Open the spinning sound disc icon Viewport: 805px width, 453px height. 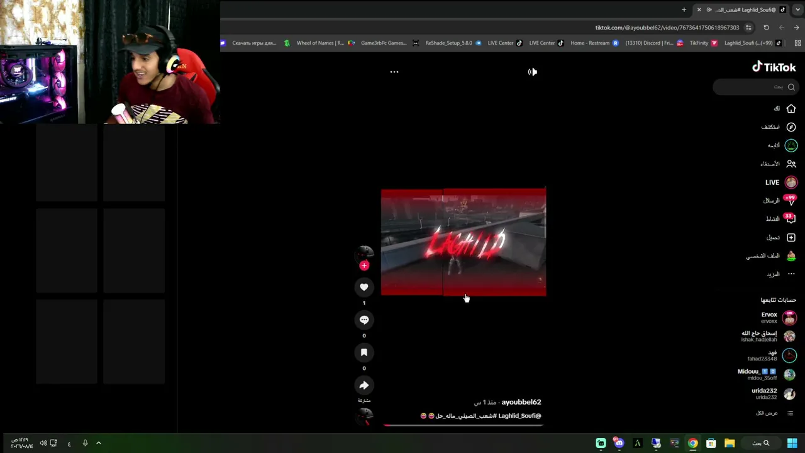click(x=365, y=416)
